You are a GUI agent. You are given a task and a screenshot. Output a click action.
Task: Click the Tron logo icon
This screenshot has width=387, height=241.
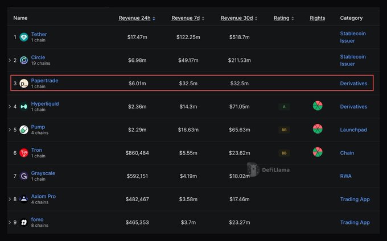click(24, 153)
